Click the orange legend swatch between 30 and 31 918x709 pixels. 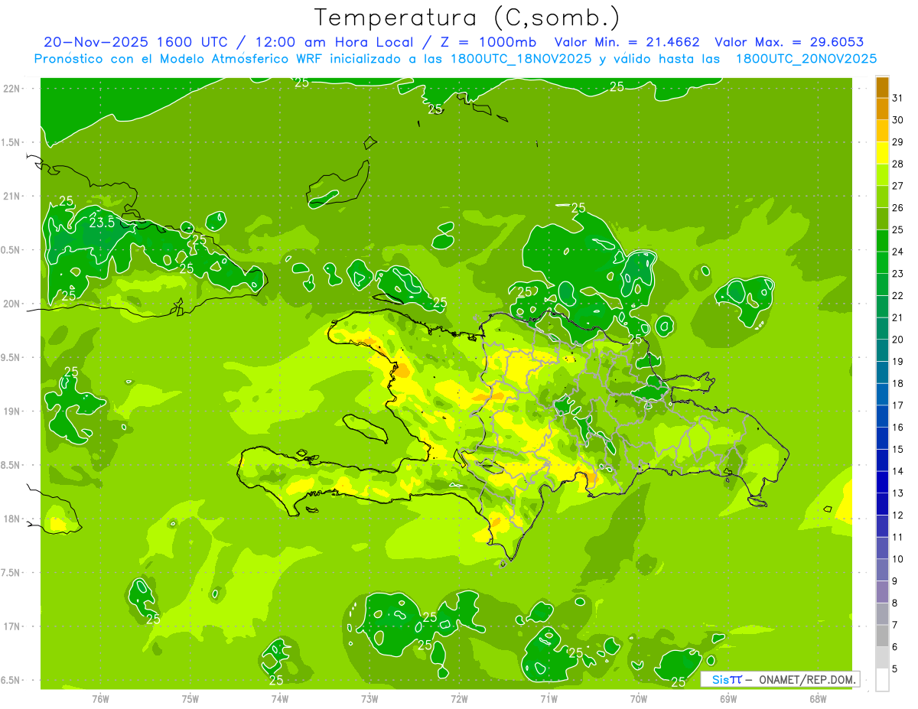click(882, 109)
